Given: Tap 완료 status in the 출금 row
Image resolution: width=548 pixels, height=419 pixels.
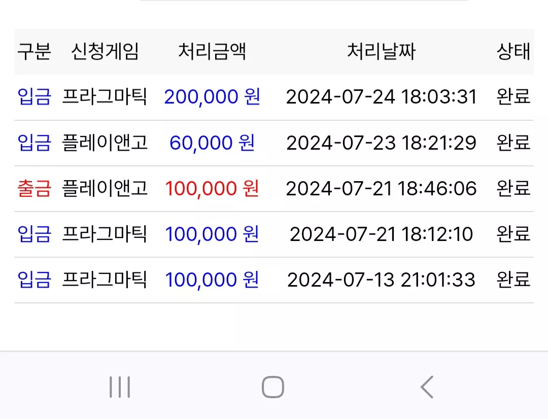Looking at the screenshot, I should 513,188.
